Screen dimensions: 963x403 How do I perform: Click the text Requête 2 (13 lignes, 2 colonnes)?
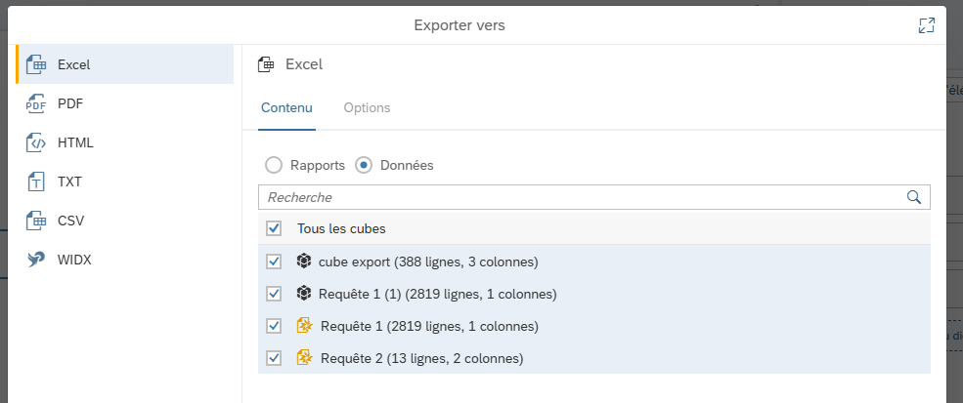click(x=422, y=358)
